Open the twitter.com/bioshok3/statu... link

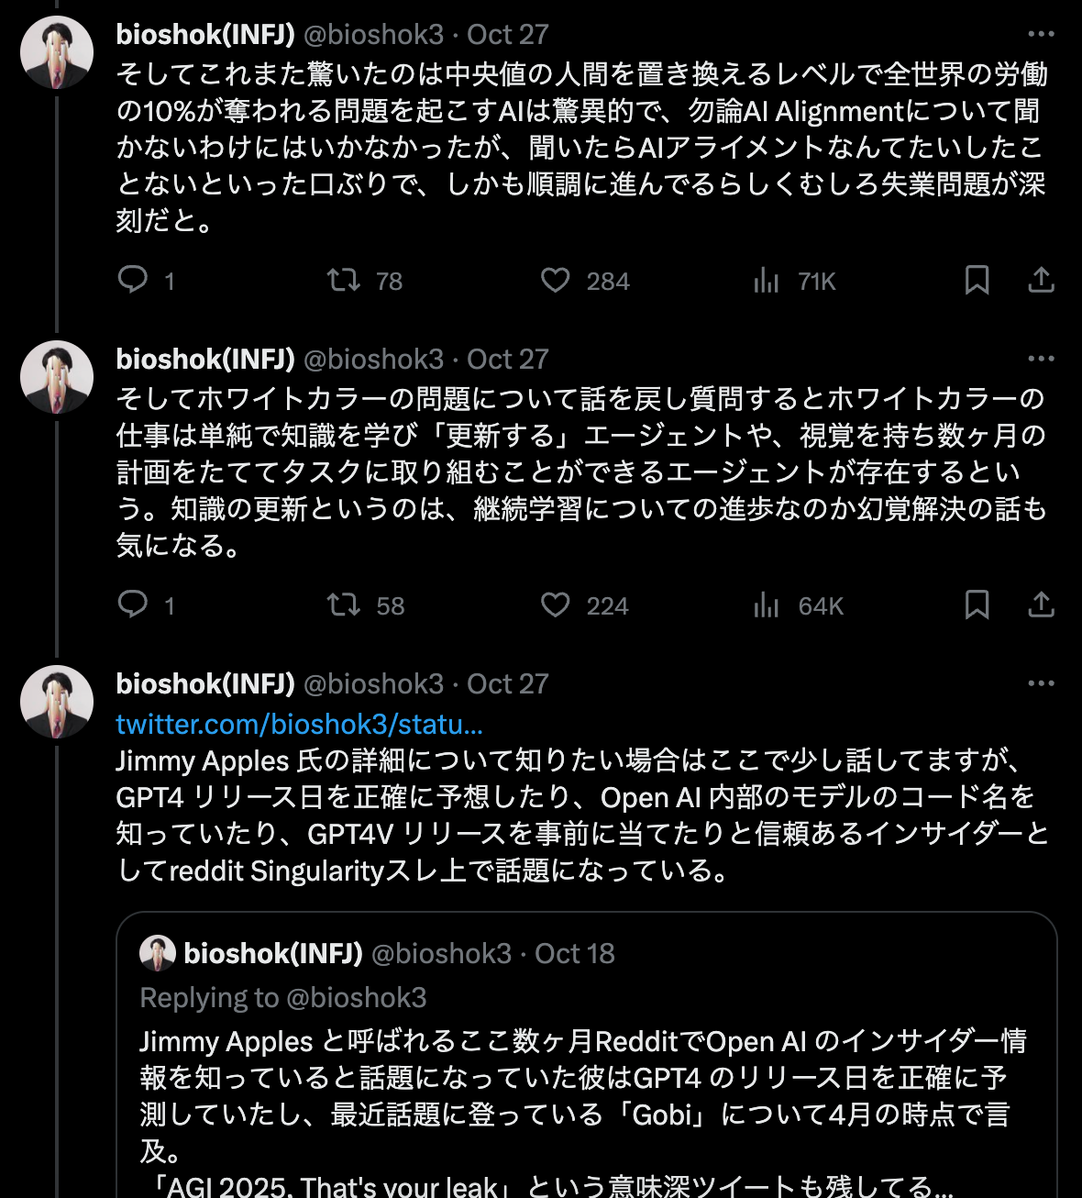(x=299, y=724)
